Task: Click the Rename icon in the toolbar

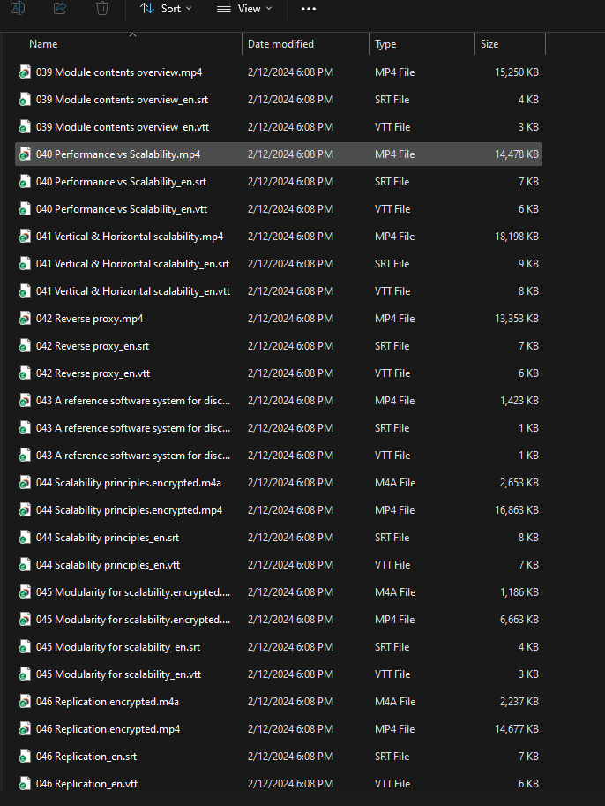Action: (18, 8)
